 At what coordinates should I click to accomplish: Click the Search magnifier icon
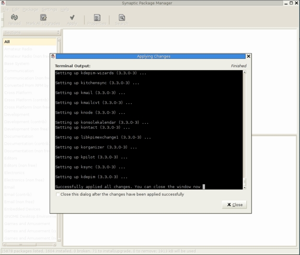pyautogui.click(x=121, y=18)
